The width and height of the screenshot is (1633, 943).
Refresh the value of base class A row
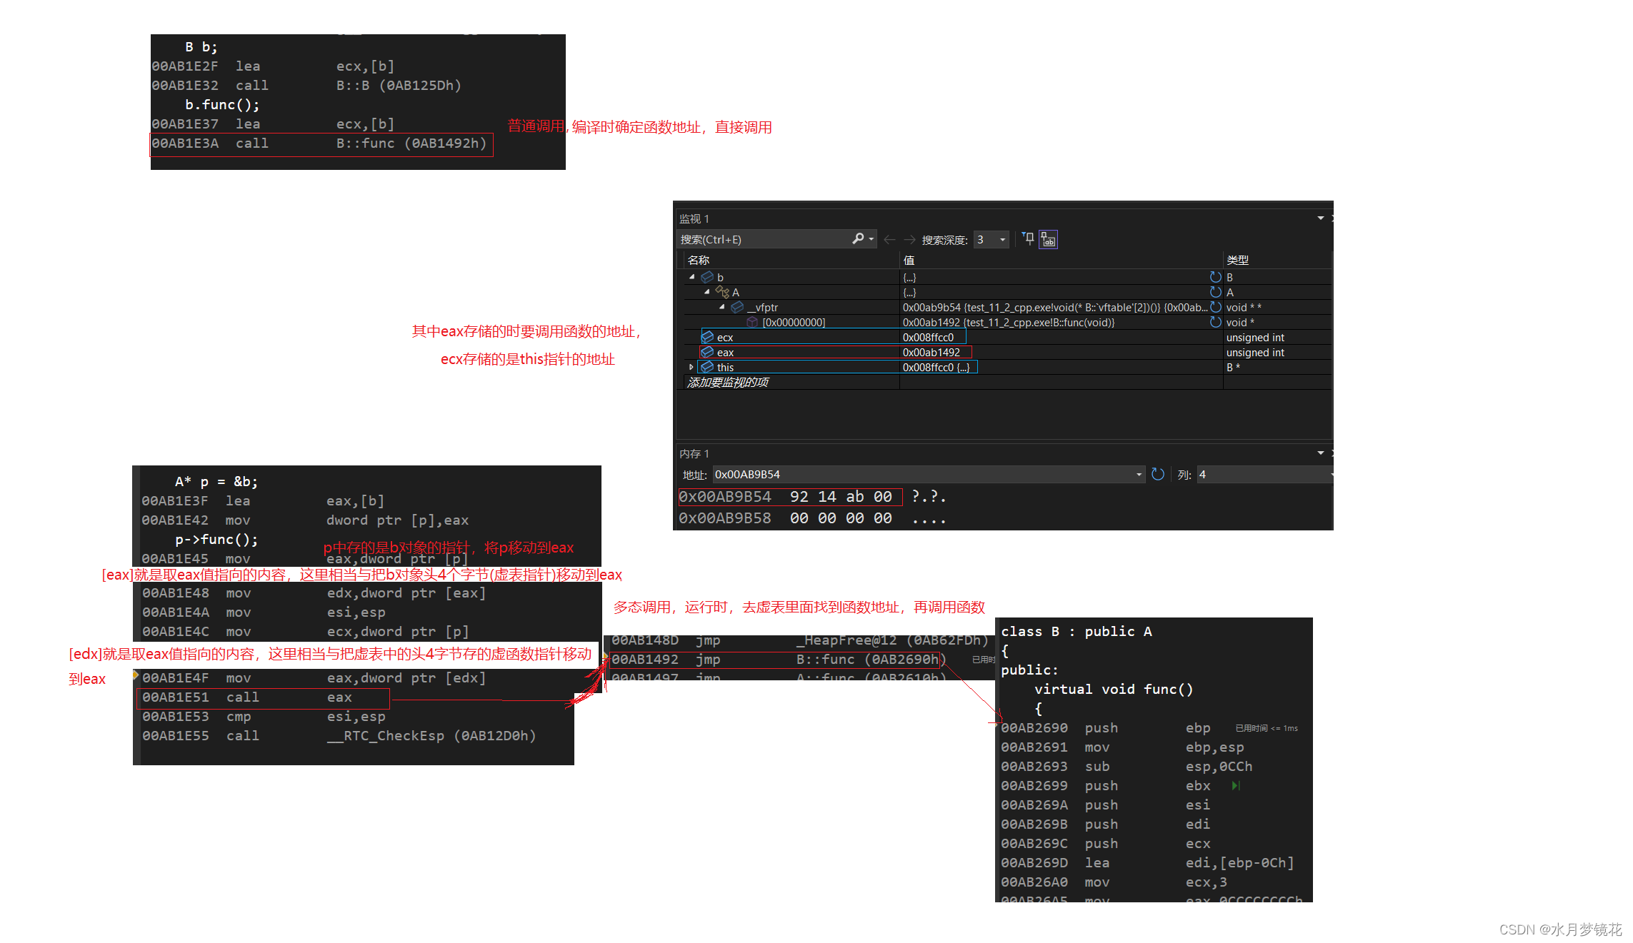pos(1215,292)
